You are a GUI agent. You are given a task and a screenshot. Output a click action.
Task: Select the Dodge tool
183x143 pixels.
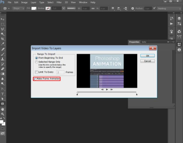(x=3, y=84)
